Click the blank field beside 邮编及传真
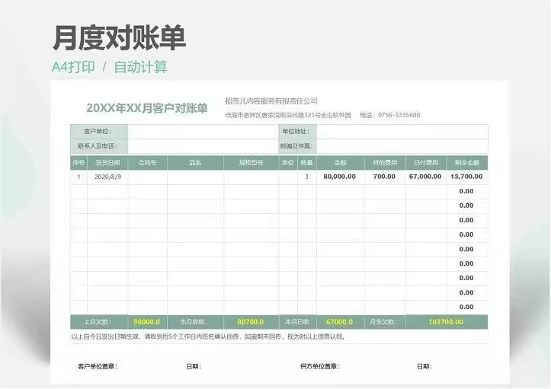This screenshot has width=551, height=389. [402, 146]
